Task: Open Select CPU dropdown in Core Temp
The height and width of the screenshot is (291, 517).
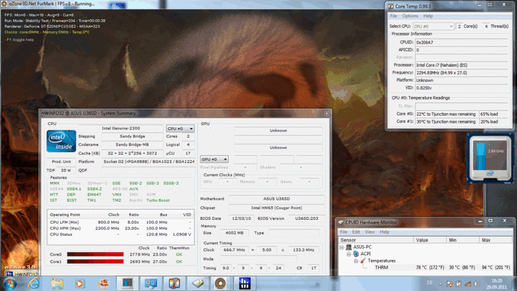Action: [x=434, y=27]
